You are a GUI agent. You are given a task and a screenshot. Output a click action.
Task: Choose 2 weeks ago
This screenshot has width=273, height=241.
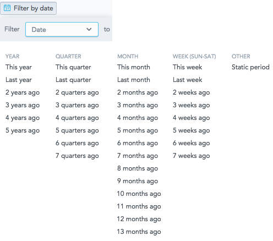click(191, 92)
